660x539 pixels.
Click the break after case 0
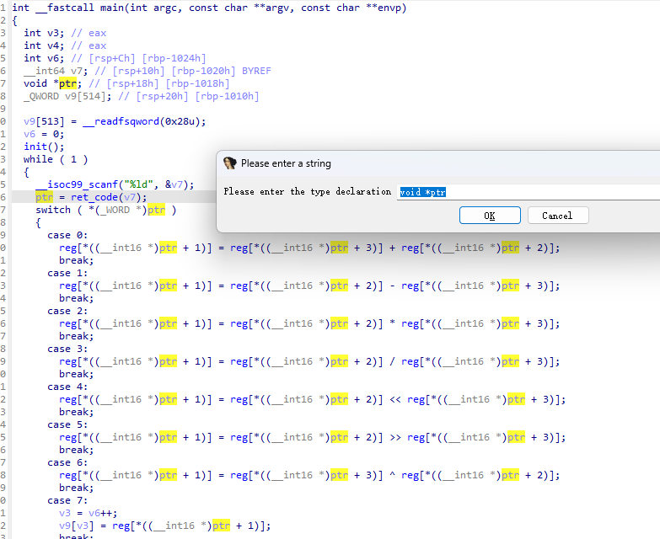[x=77, y=260]
